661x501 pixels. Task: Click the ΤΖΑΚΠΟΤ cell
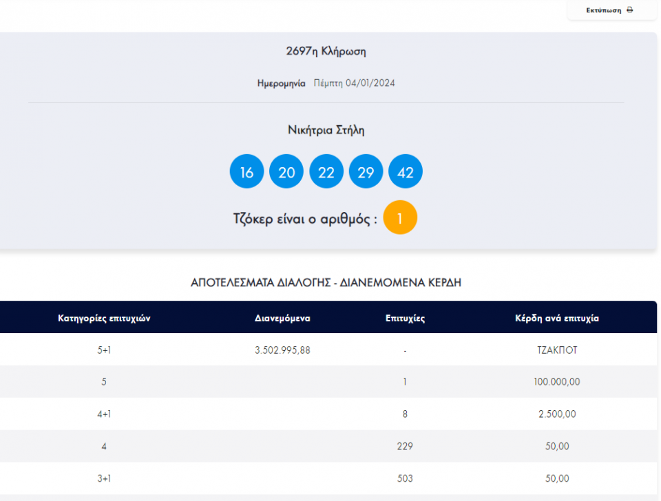pyautogui.click(x=556, y=350)
